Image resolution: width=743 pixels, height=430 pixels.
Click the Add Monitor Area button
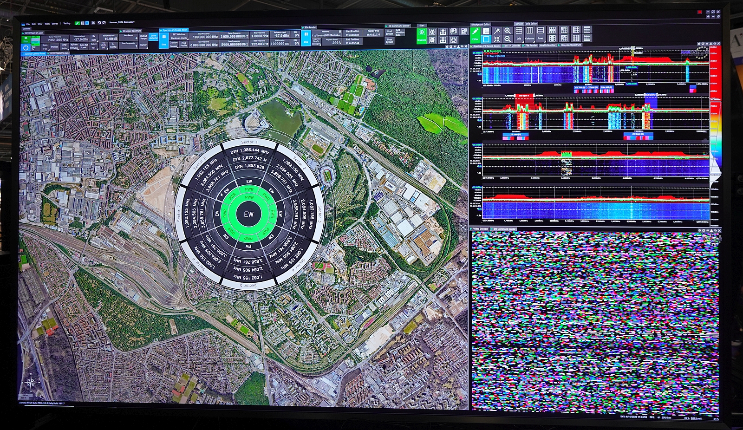pyautogui.click(x=399, y=33)
